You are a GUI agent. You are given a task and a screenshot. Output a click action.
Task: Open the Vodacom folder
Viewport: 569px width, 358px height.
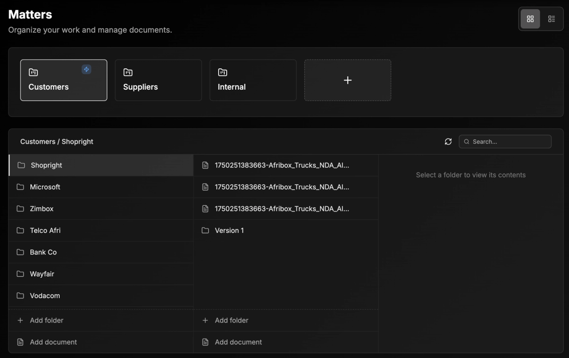click(101, 296)
